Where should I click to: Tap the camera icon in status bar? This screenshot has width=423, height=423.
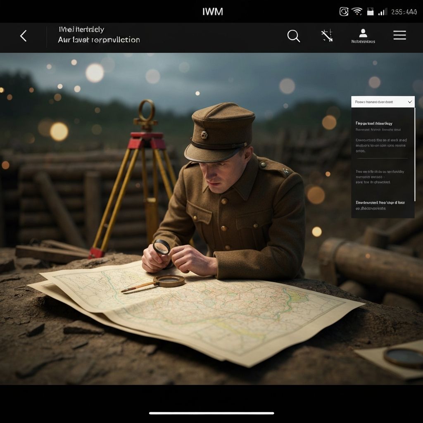(x=344, y=12)
